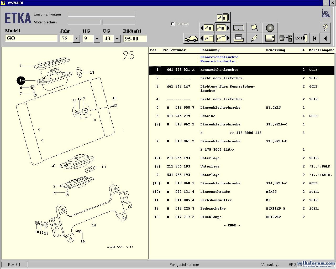Open help with the question mark icon
Image resolution: width=336 pixels, height=269 pixels.
point(325,28)
